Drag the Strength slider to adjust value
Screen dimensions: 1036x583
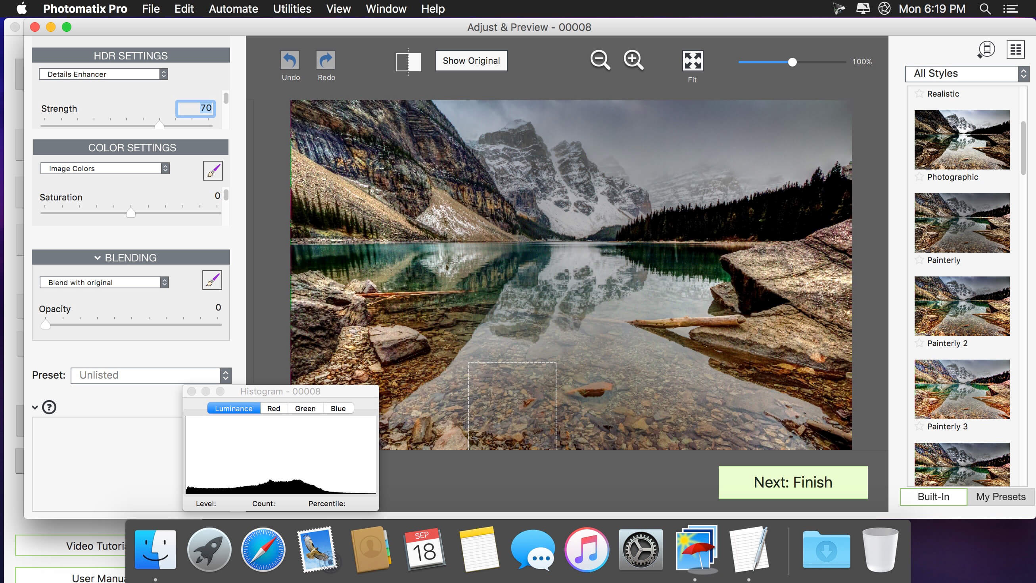[159, 124]
